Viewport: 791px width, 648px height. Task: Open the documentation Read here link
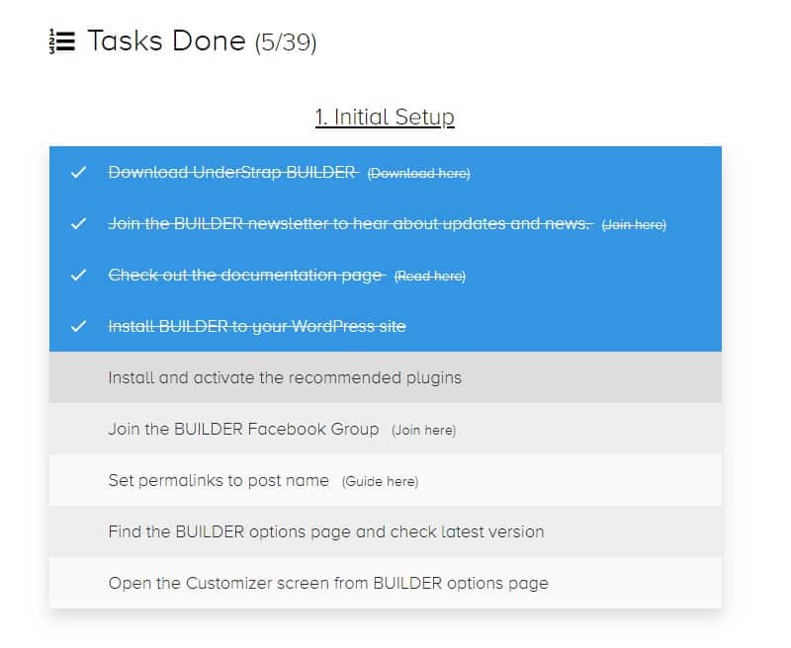click(429, 277)
